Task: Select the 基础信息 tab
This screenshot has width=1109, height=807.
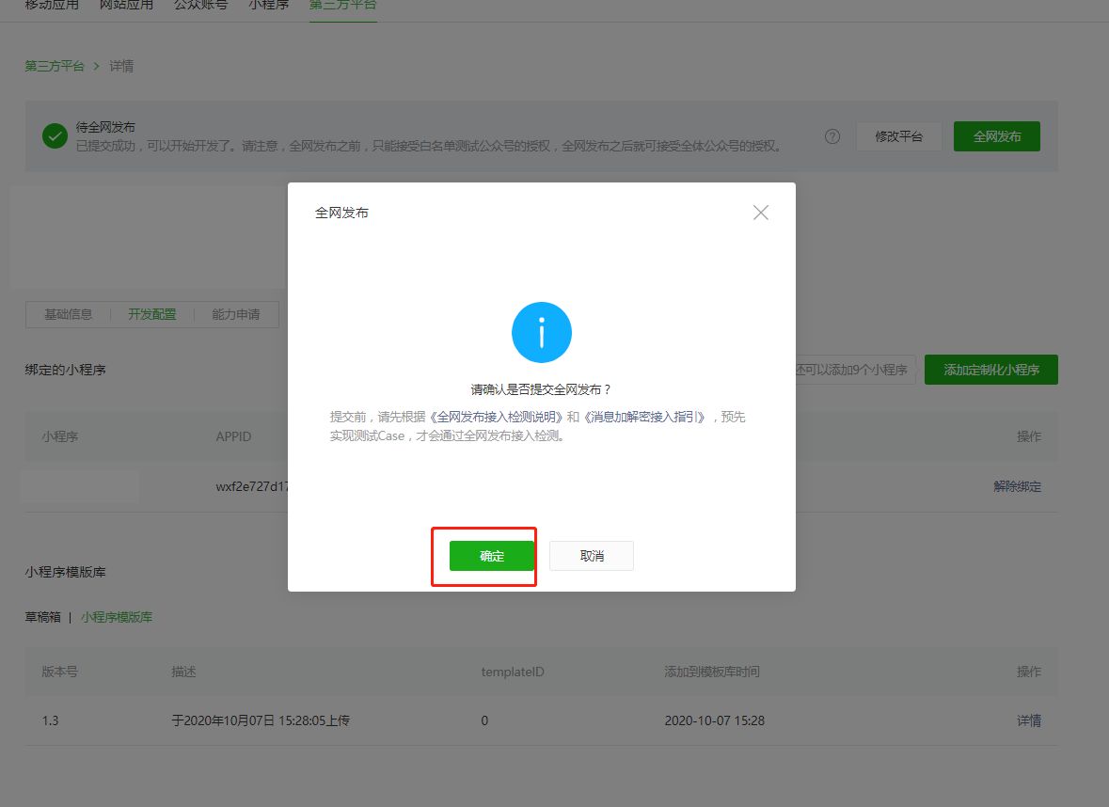Action: point(69,314)
